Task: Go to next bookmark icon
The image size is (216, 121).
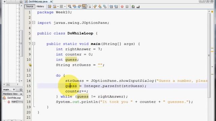Action: pyautogui.click(x=100, y=6)
